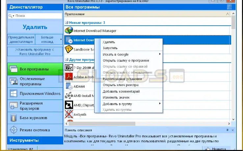Pin the description panel
The image size is (243, 151).
click(x=227, y=130)
